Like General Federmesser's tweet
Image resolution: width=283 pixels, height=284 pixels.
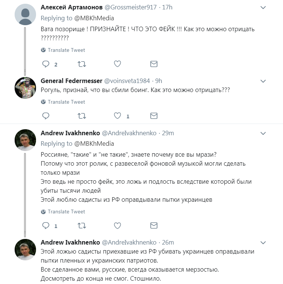pyautogui.click(x=117, y=116)
